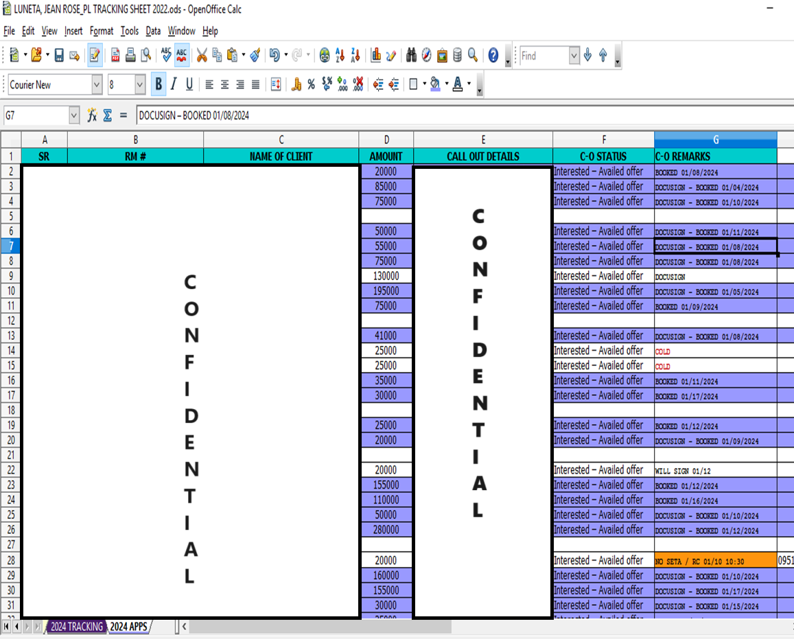
Task: Export directly as PDF
Action: 115,55
